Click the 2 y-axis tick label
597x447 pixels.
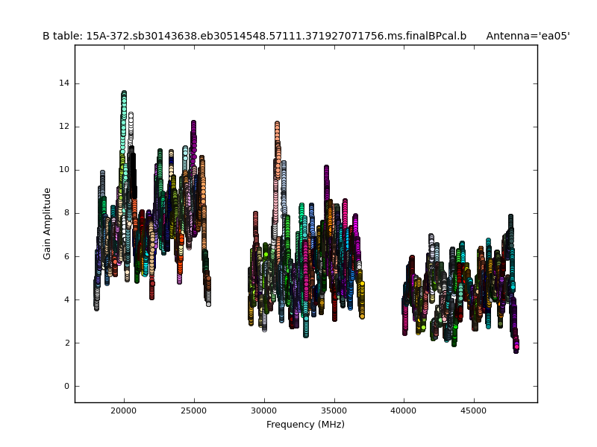(67, 343)
